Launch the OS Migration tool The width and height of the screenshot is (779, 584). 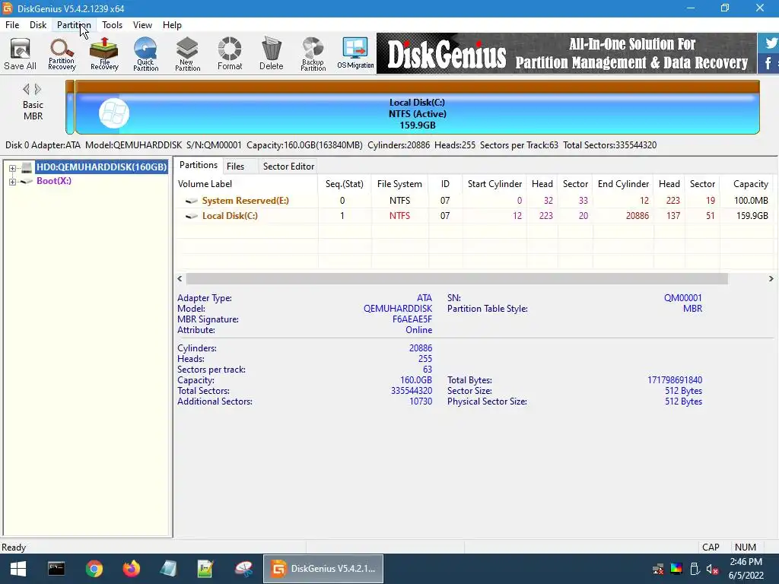[355, 54]
